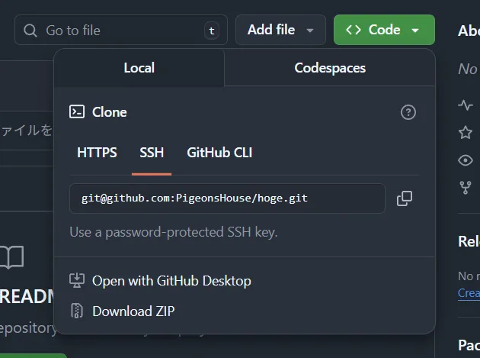Click Download ZIP

[x=133, y=311]
